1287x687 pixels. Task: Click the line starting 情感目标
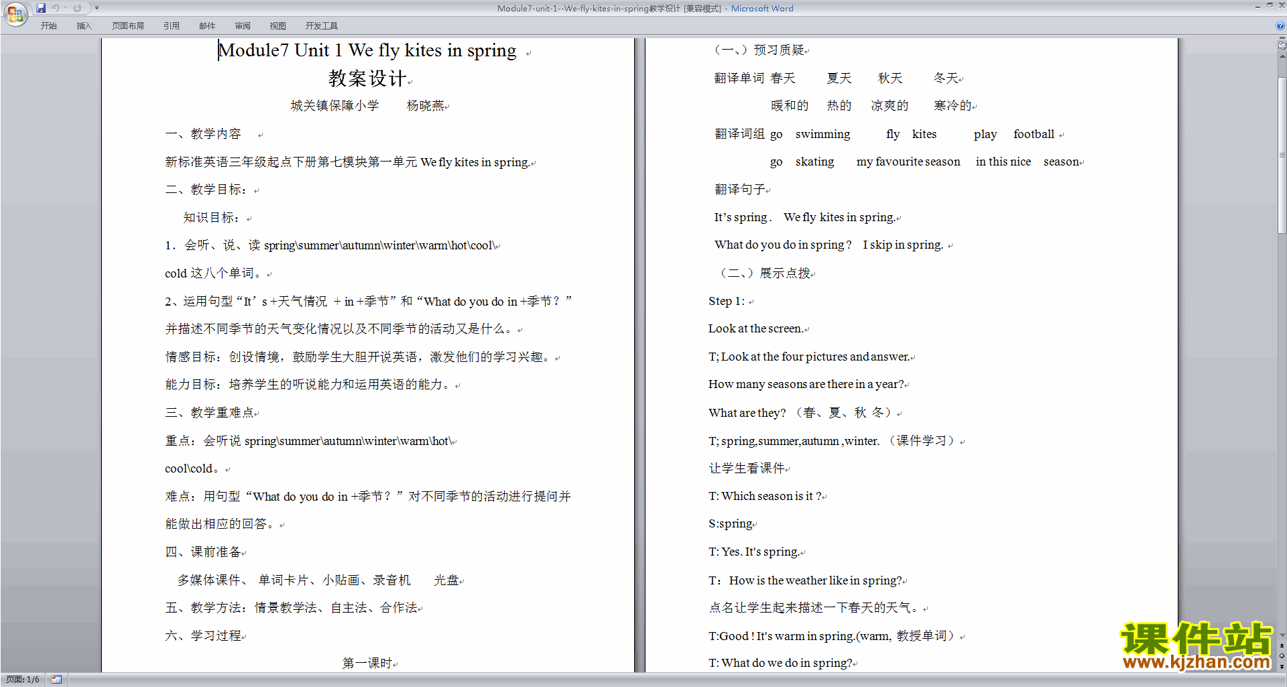(x=359, y=357)
